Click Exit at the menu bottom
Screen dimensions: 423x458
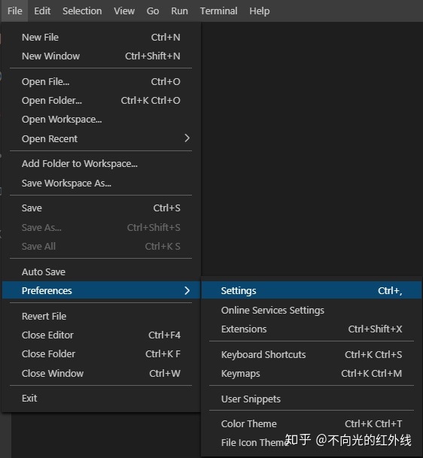(x=101, y=398)
